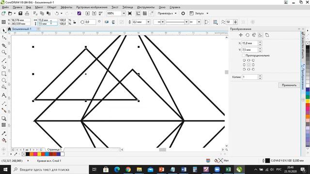Screen dimensions: 310x174
Task: Select top-center anchor point radio
Action: click(x=248, y=60)
